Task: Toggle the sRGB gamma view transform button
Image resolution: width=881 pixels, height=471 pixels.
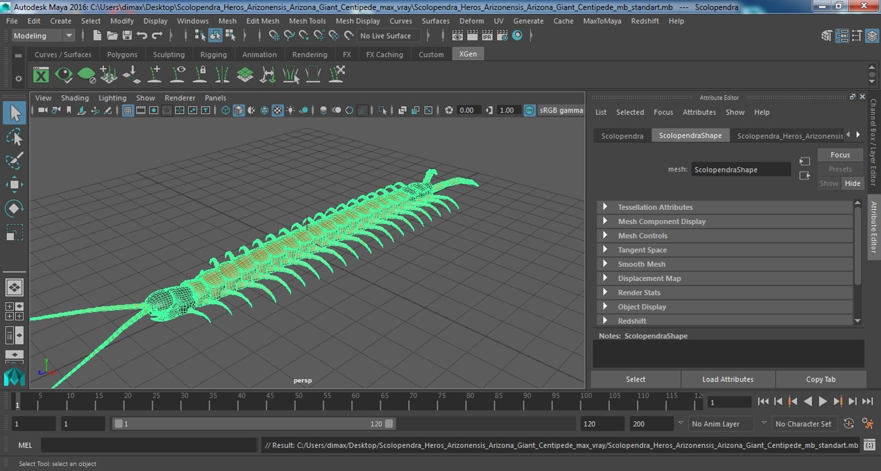Action: 530,110
